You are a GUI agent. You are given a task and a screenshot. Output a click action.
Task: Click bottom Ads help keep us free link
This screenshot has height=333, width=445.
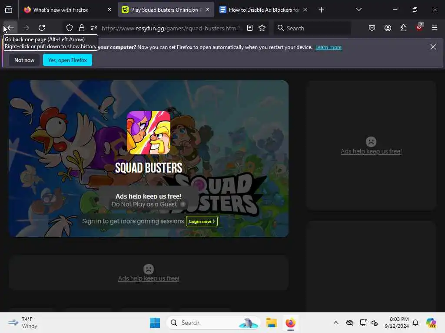click(x=149, y=278)
